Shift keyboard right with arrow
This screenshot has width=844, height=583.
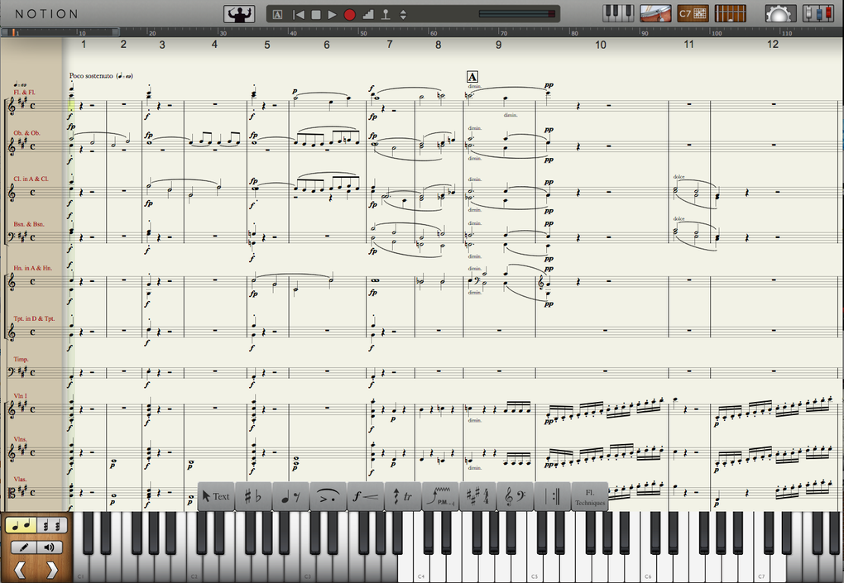point(51,570)
